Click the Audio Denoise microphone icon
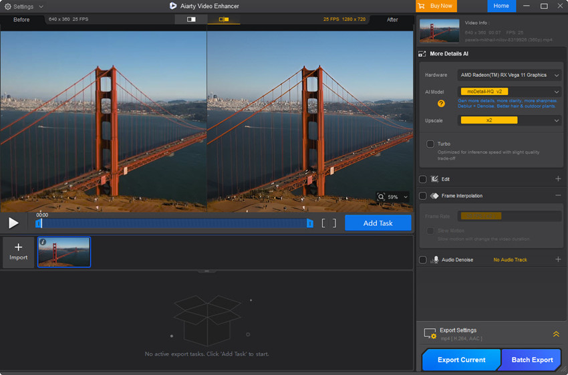Screen dimensions: 568x375 pyautogui.click(x=434, y=260)
